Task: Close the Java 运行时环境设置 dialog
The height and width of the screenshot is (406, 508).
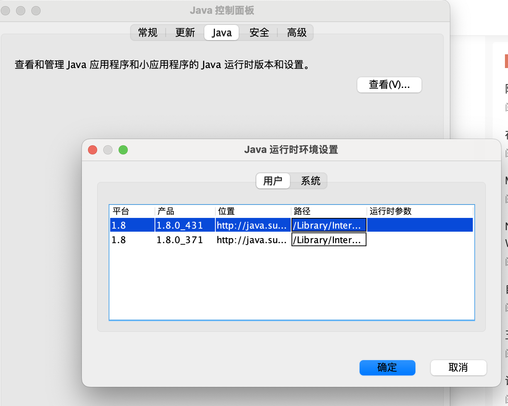Action: click(93, 150)
